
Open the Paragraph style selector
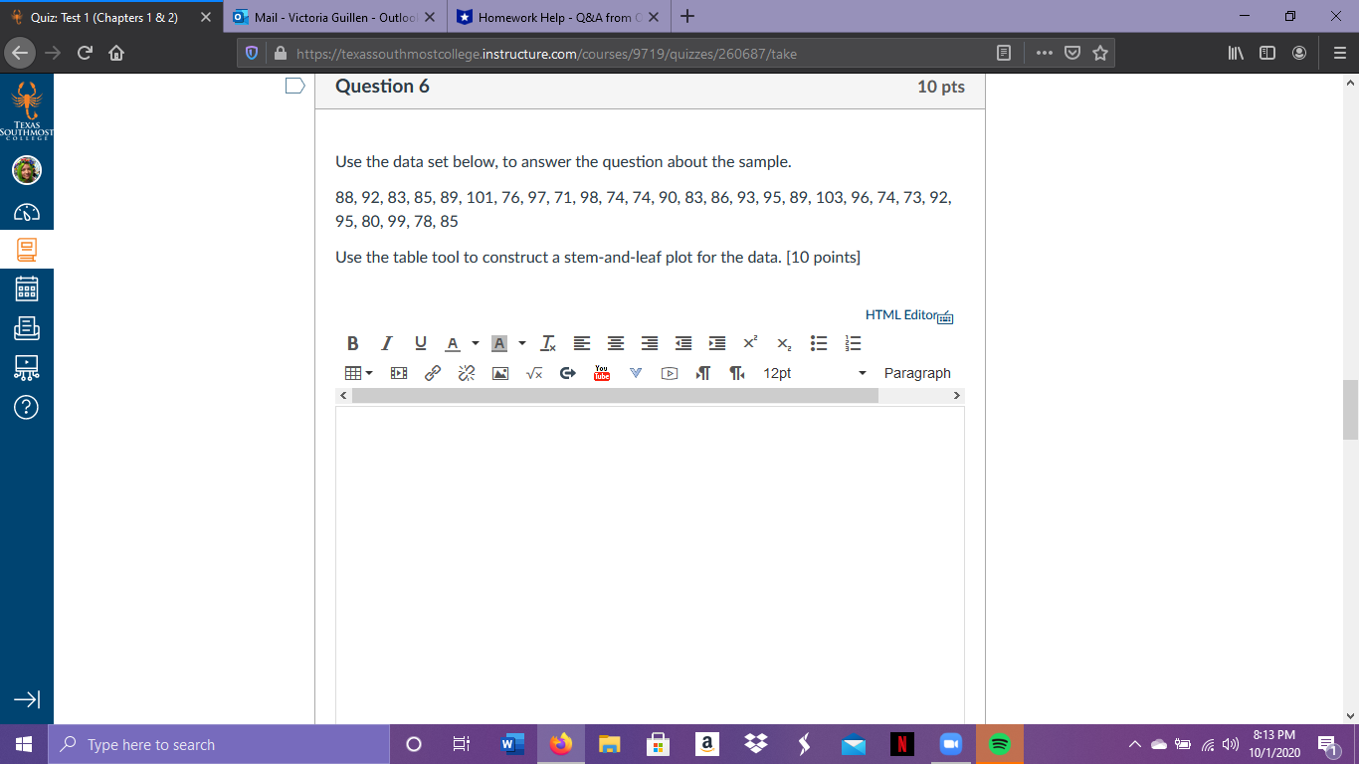(917, 373)
